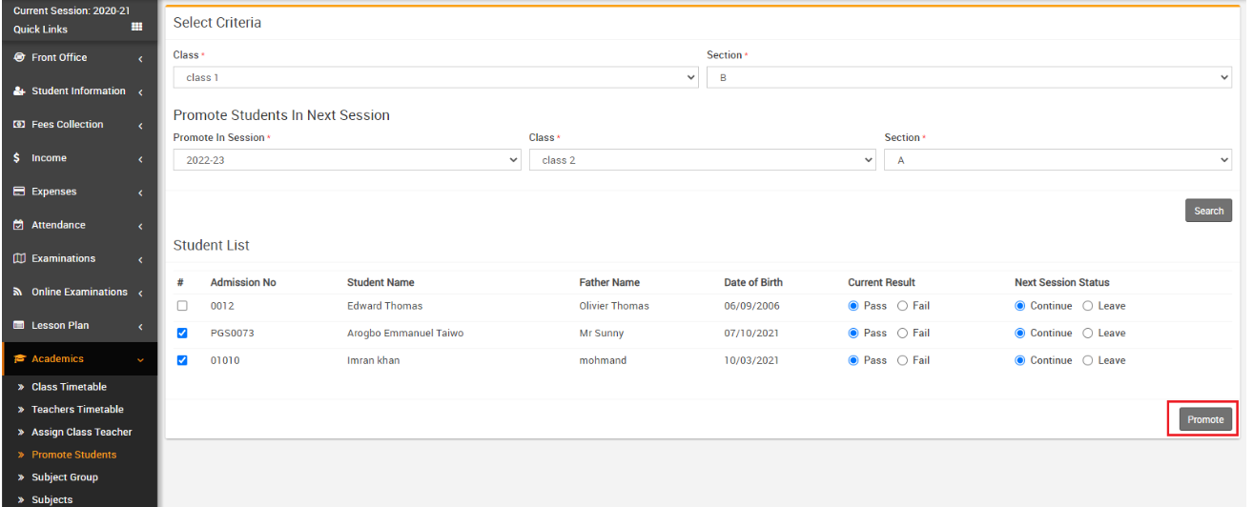Click the Examinations map icon
Viewport: 1253px width, 507px height.
[x=19, y=258]
